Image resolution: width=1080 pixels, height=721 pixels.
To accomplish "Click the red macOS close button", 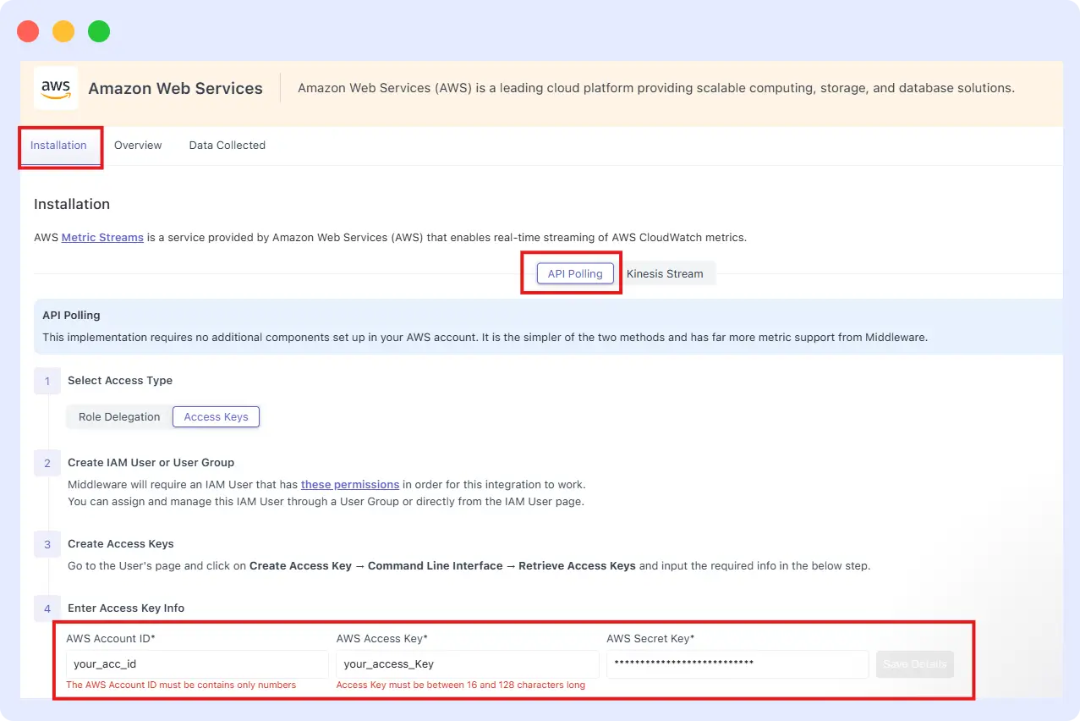I will click(x=28, y=31).
